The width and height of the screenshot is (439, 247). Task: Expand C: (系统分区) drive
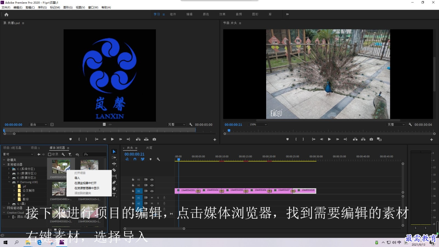pyautogui.click(x=9, y=169)
